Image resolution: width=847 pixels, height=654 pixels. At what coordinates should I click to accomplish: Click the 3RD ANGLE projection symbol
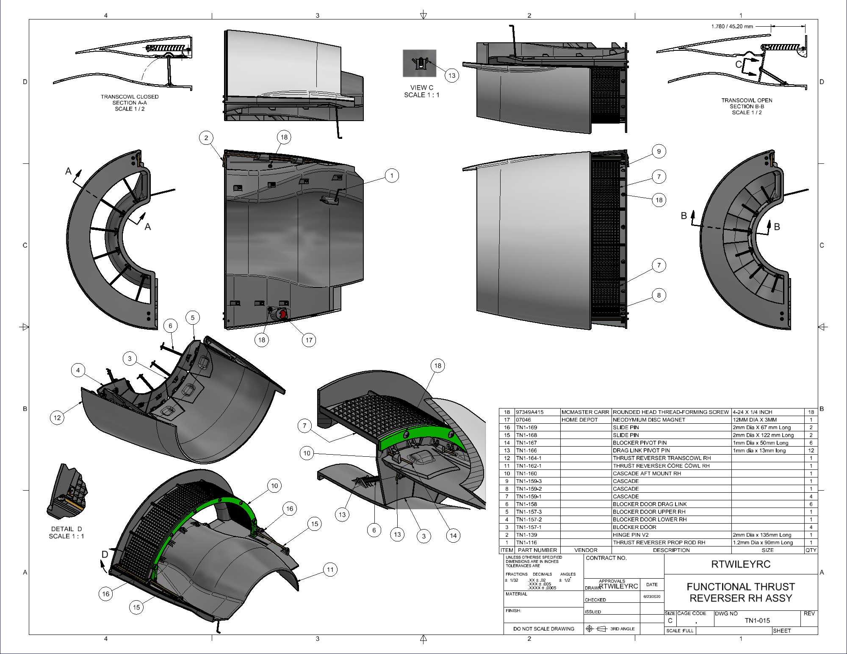tap(596, 629)
